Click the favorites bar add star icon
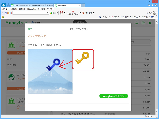Image resolution: width=159 pixels, height=119 pixels. 3,17
